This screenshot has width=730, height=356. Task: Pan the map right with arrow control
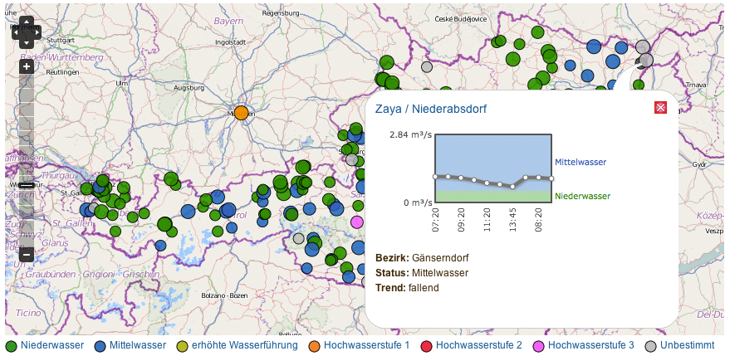(x=37, y=32)
